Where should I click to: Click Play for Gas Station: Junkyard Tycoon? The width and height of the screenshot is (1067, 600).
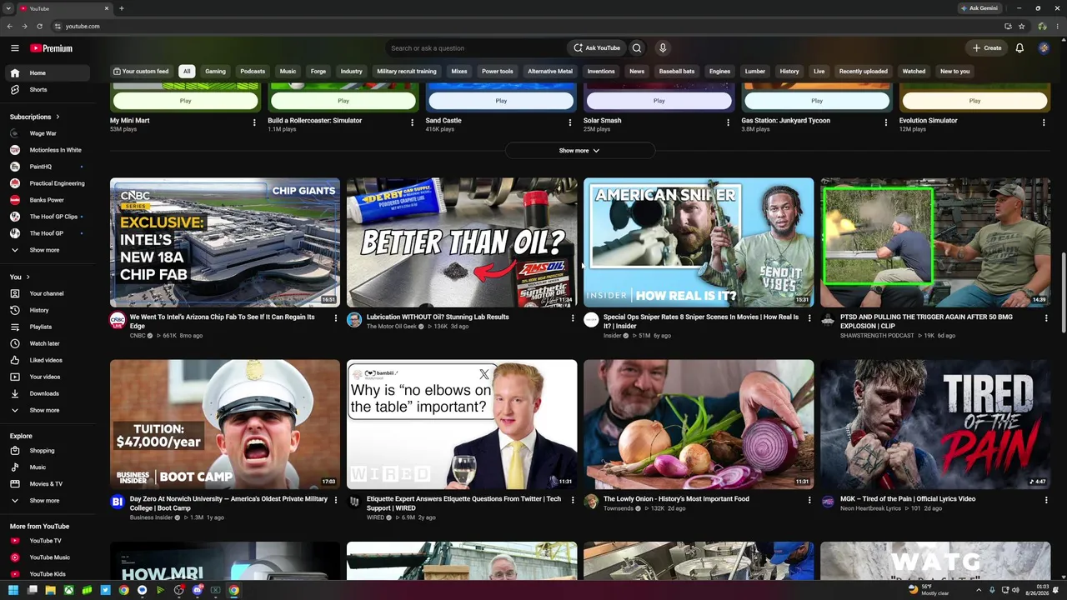tap(817, 101)
